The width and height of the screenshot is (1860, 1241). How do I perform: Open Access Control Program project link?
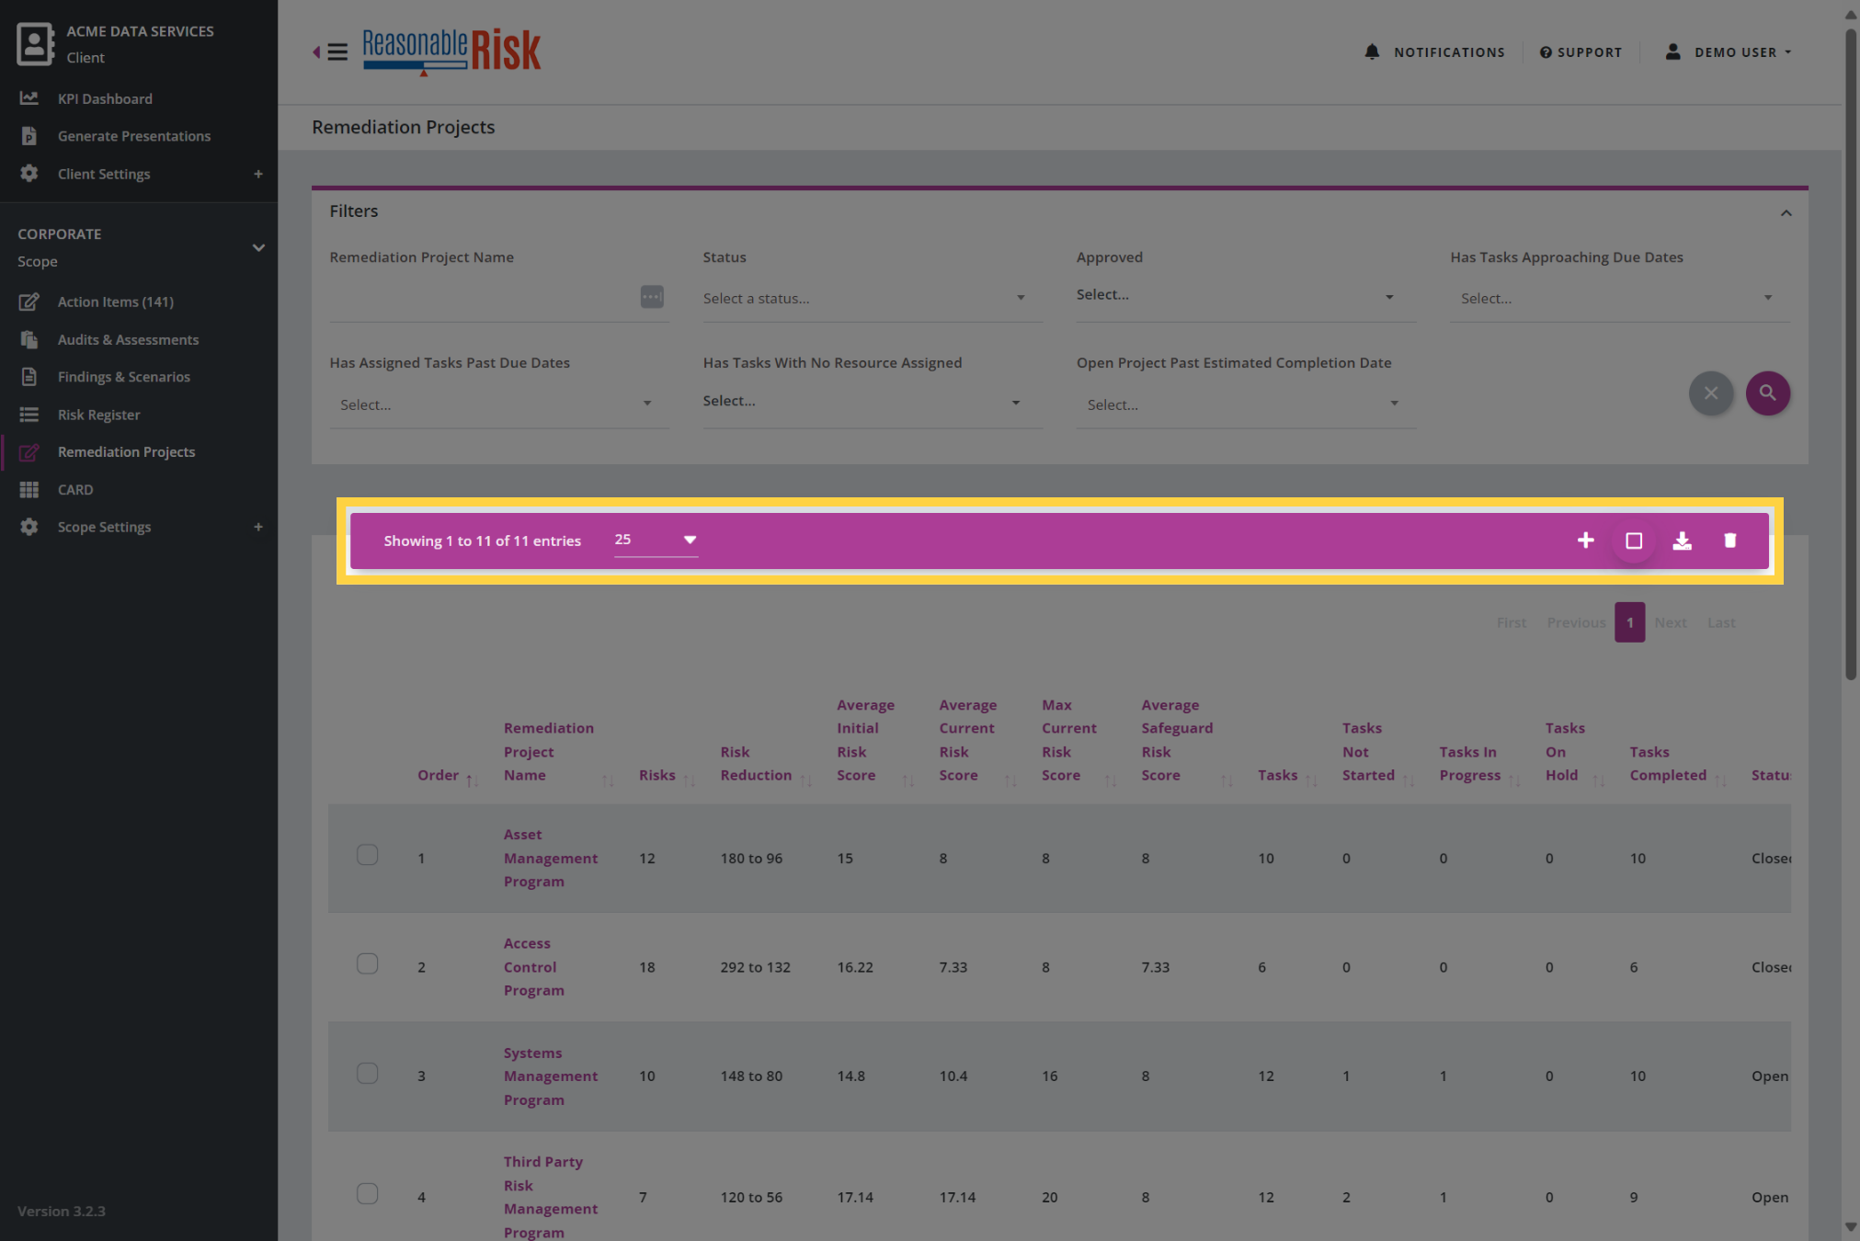(x=534, y=967)
